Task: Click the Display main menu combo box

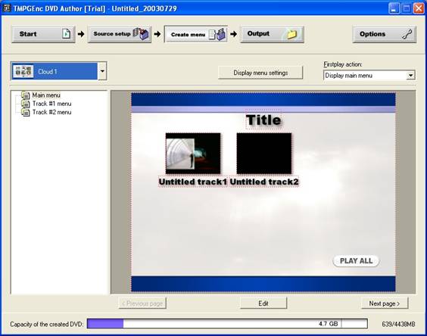Action: tap(369, 76)
